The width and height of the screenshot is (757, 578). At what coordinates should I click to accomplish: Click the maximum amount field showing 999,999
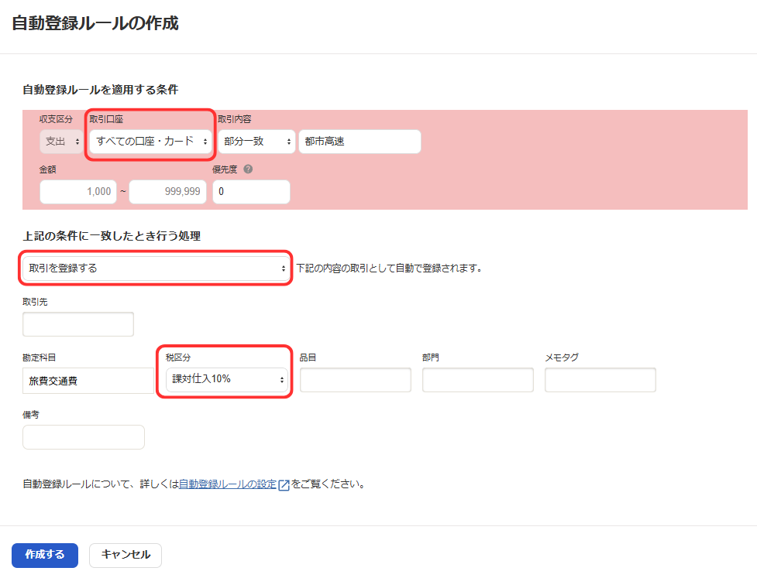pos(167,192)
